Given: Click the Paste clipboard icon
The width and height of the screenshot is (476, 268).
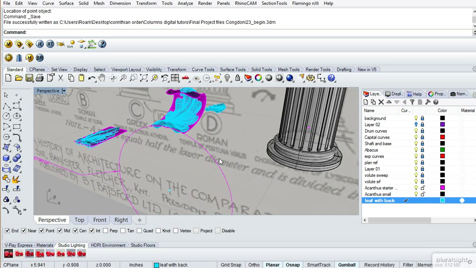Looking at the screenshot, I should click(81, 78).
